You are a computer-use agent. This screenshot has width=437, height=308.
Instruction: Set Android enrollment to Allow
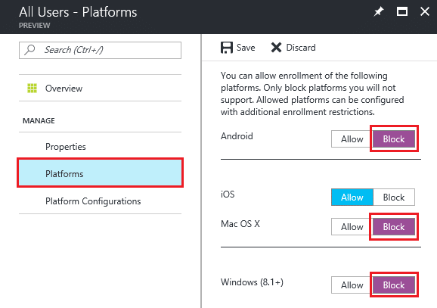(x=352, y=139)
